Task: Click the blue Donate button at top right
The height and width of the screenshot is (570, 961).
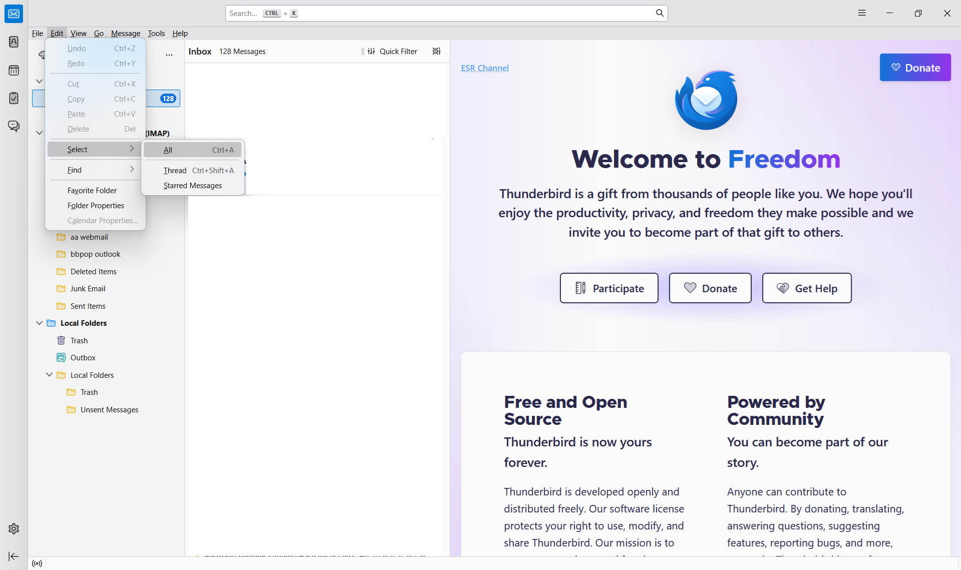Action: click(915, 68)
